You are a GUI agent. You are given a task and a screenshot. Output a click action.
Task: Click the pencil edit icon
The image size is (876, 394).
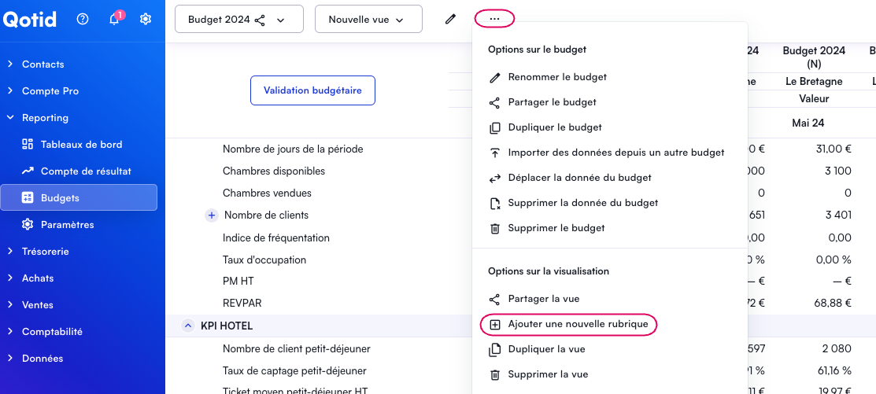(450, 19)
